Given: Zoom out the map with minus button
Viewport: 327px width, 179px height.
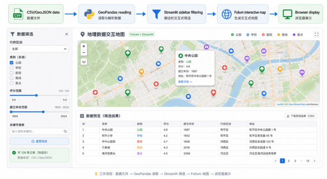Looking at the screenshot, I should click(84, 52).
